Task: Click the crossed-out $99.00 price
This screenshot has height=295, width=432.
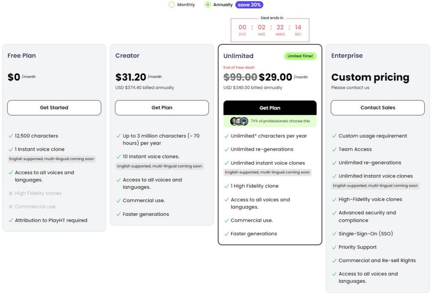Action: click(240, 77)
